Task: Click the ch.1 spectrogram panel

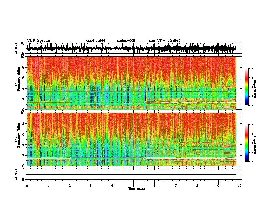Action: tap(131, 83)
